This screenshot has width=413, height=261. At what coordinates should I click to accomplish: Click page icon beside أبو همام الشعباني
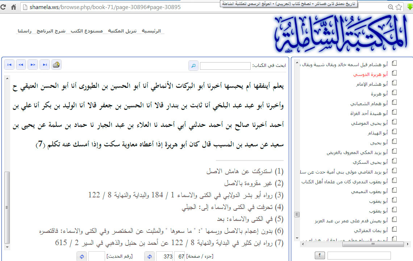pos(394,103)
